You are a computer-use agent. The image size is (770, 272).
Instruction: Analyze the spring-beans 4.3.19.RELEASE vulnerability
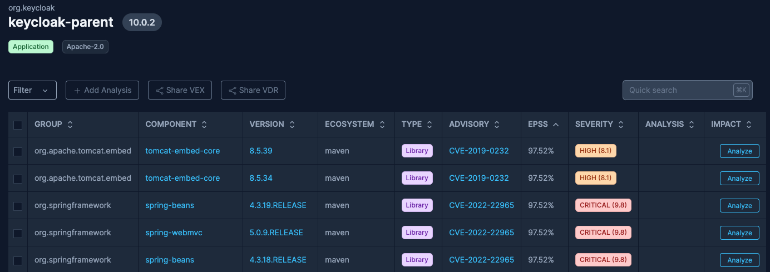(739, 206)
